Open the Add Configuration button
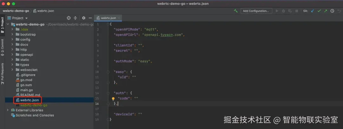 pos(256,11)
